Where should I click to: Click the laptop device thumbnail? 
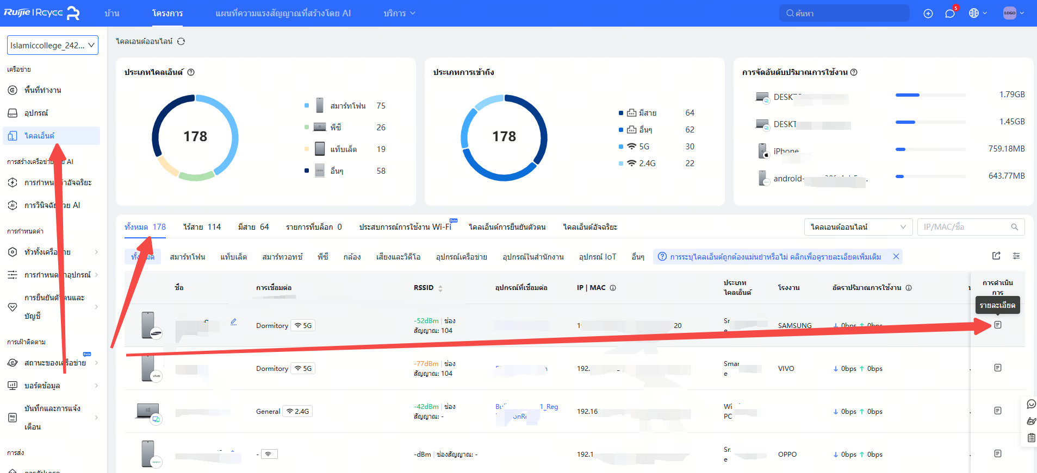148,413
